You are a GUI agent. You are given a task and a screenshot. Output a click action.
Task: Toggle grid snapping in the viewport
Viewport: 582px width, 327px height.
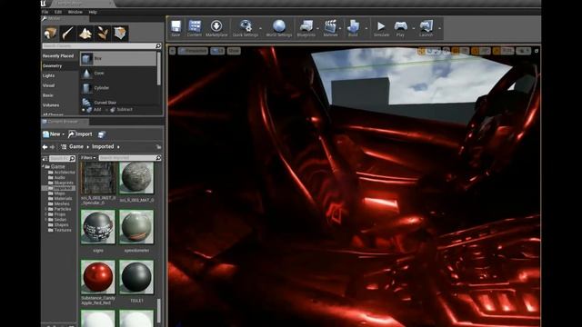(x=456, y=51)
